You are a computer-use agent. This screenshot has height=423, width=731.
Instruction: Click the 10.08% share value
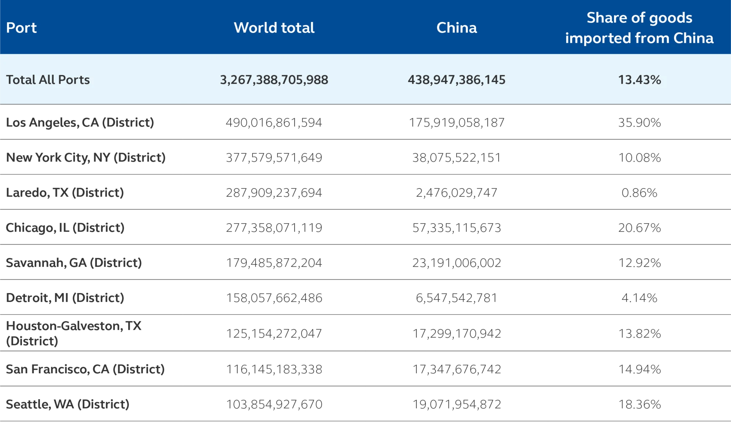point(640,158)
